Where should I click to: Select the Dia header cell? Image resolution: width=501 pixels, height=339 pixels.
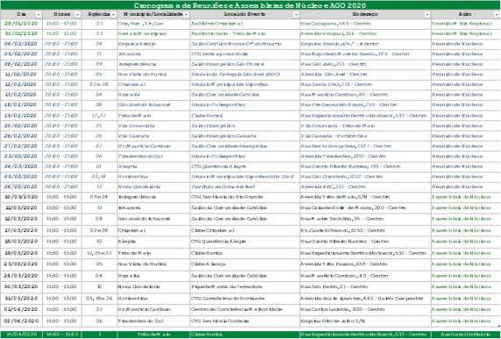pos(21,14)
